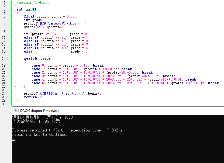Click the else if (profit <= 100) condition

[46, 48]
